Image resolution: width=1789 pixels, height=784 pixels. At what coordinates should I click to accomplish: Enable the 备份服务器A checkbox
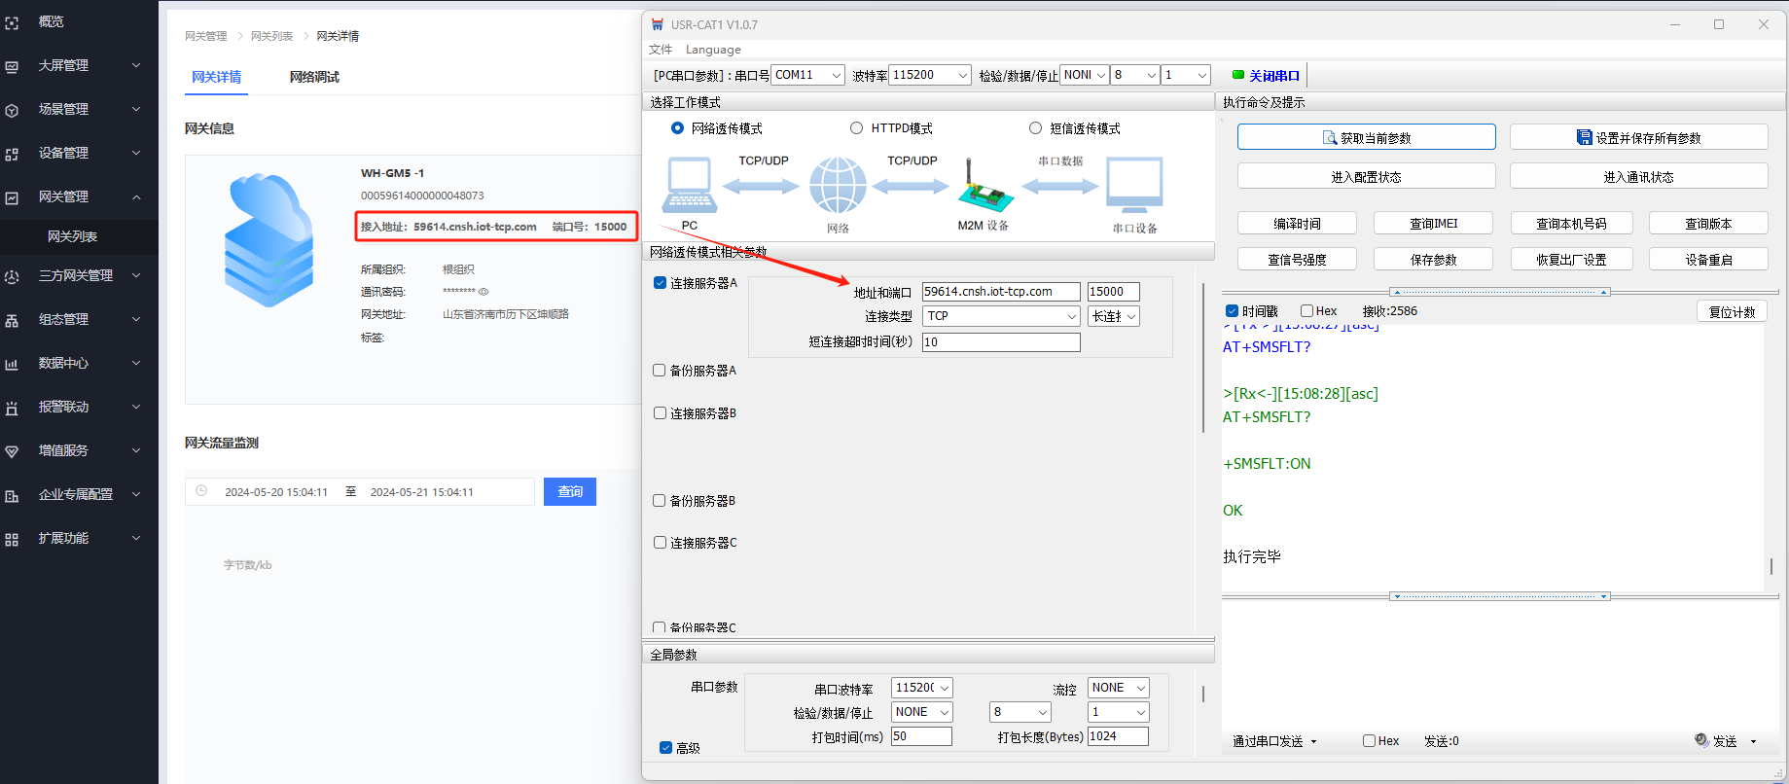(x=660, y=371)
